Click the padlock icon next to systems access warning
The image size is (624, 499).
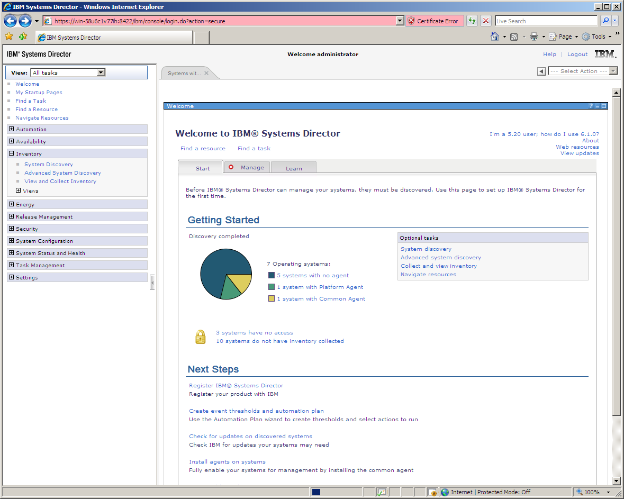click(x=200, y=336)
